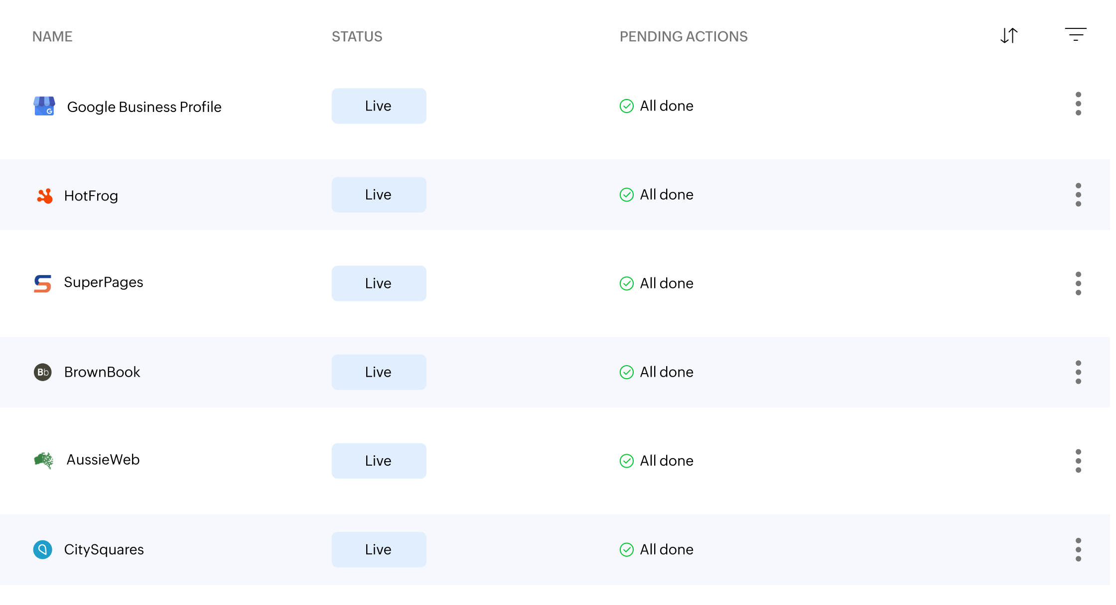Image resolution: width=1116 pixels, height=605 pixels.
Task: Click the Live status of CitySquares
Action: 379,549
